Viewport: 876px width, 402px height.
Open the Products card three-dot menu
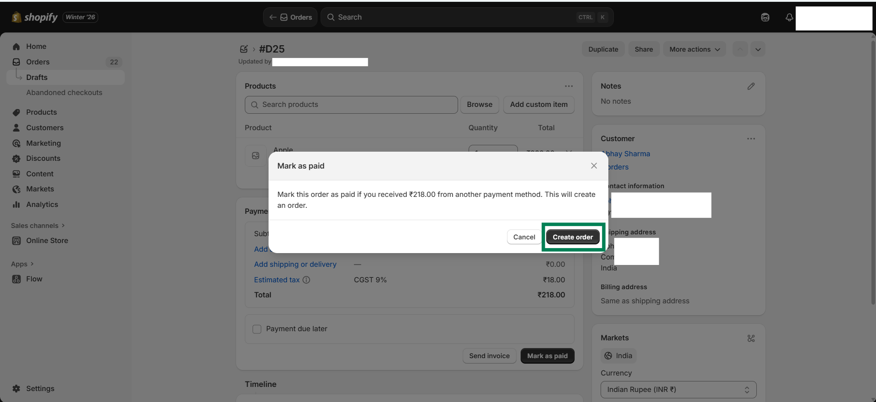point(569,86)
